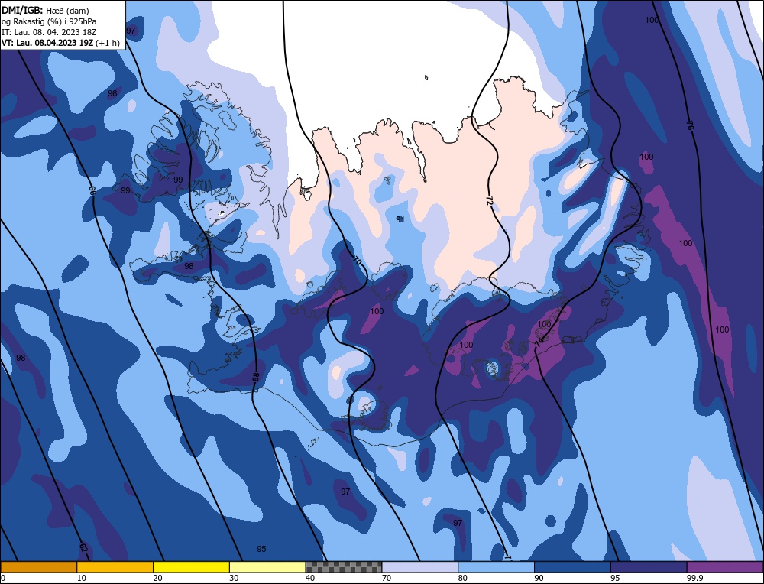Click the '70' legend tick label

[x=387, y=578]
